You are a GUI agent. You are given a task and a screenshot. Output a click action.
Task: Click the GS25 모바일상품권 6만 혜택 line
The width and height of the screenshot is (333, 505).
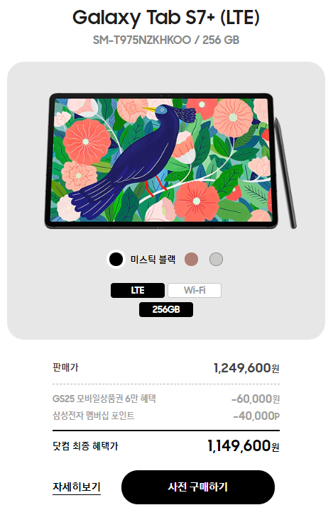pos(104,399)
